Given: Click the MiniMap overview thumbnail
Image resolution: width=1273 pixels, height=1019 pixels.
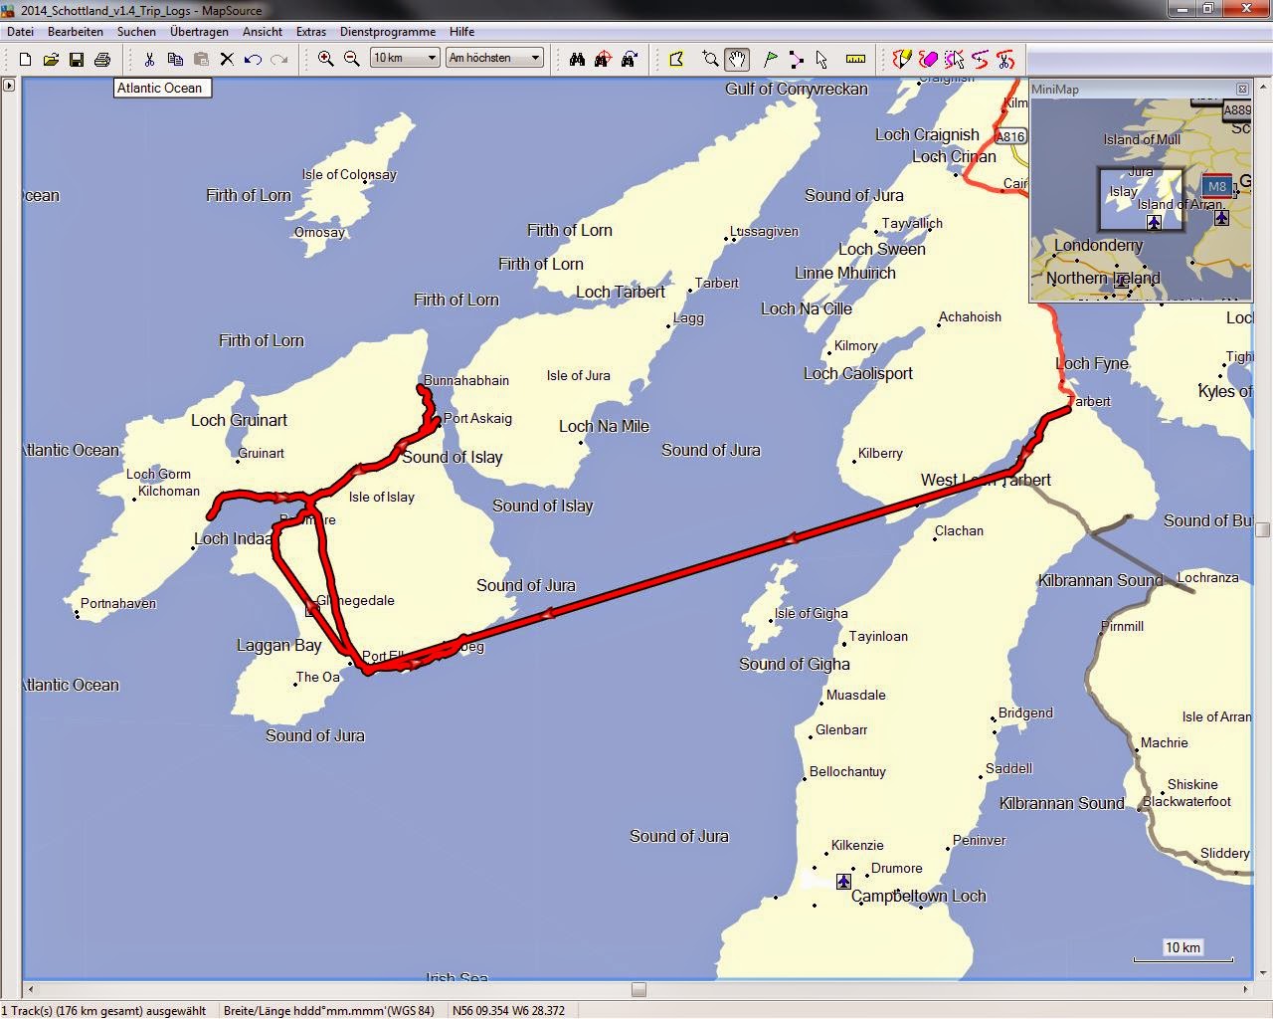Looking at the screenshot, I should point(1141,199).
